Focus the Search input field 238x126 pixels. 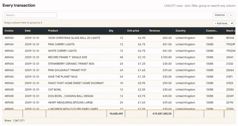coord(31,15)
